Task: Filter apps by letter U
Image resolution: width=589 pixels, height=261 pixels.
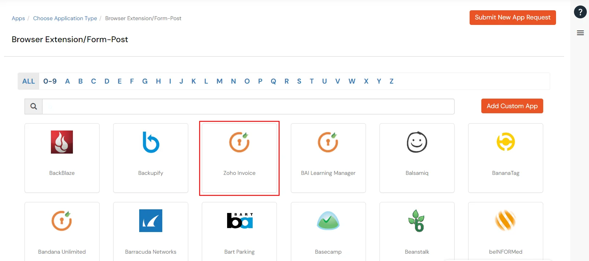Action: (325, 81)
